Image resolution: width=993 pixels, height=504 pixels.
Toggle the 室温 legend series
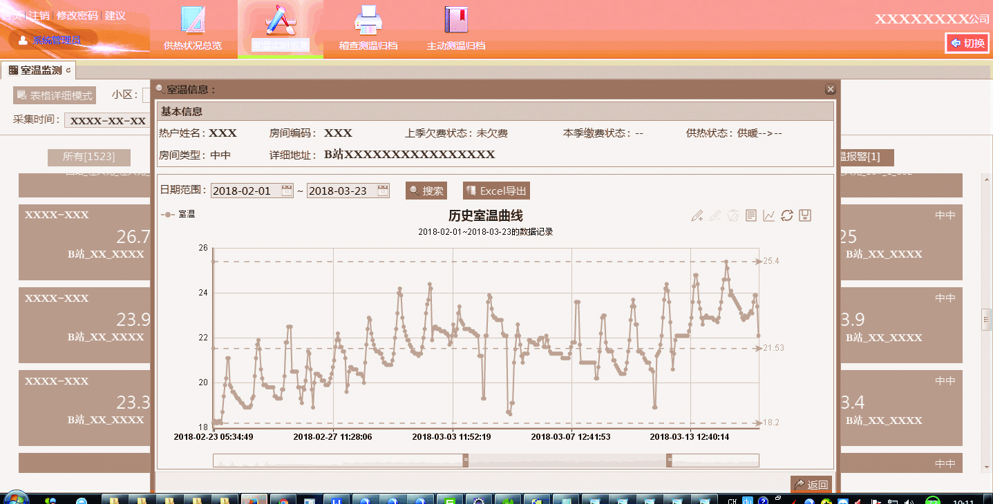point(178,215)
